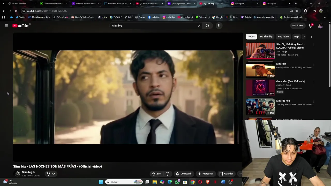The width and height of the screenshot is (331, 186).
Task: Open Microsoft Edge from the taskbar
Action: click(170, 182)
